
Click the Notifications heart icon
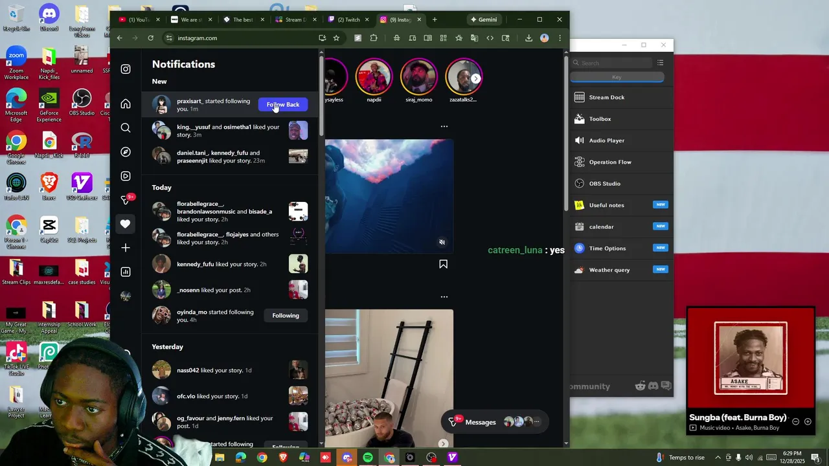point(126,224)
